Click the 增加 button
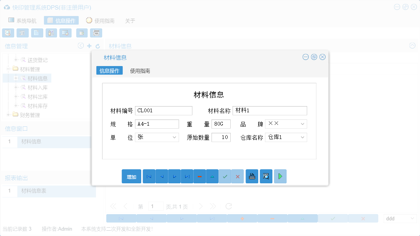This screenshot has width=420, height=236. (131, 176)
